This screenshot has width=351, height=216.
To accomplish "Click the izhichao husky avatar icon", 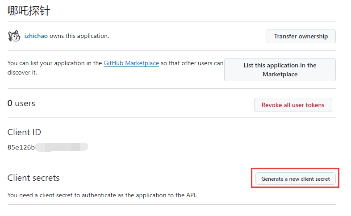I will coord(14,36).
